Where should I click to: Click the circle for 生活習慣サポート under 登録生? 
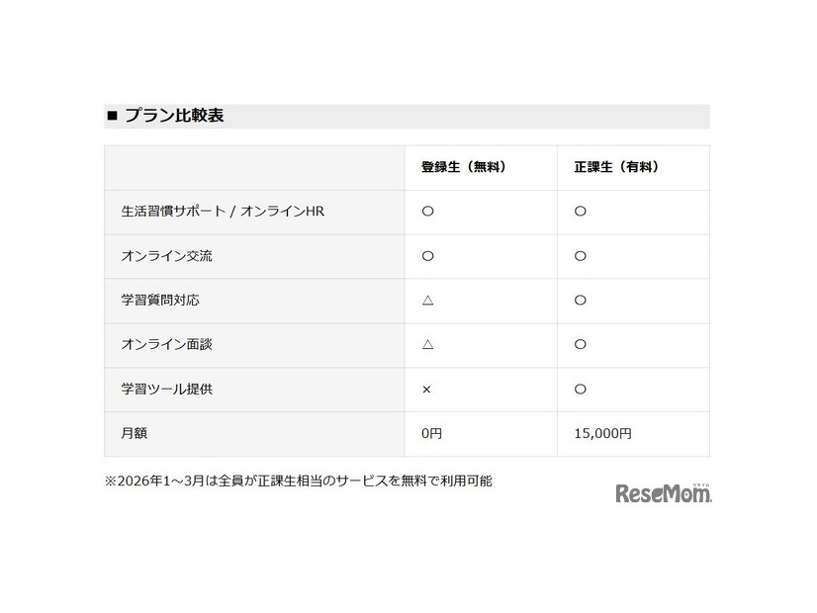427,212
